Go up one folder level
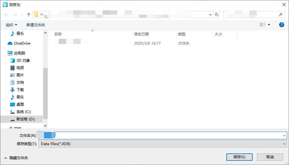Viewport: 289px width, 165px height. (29, 15)
